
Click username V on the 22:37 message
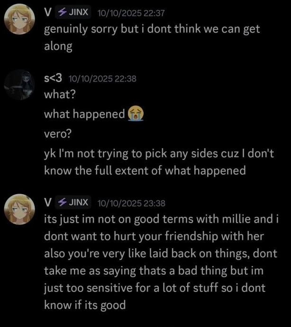(x=47, y=13)
